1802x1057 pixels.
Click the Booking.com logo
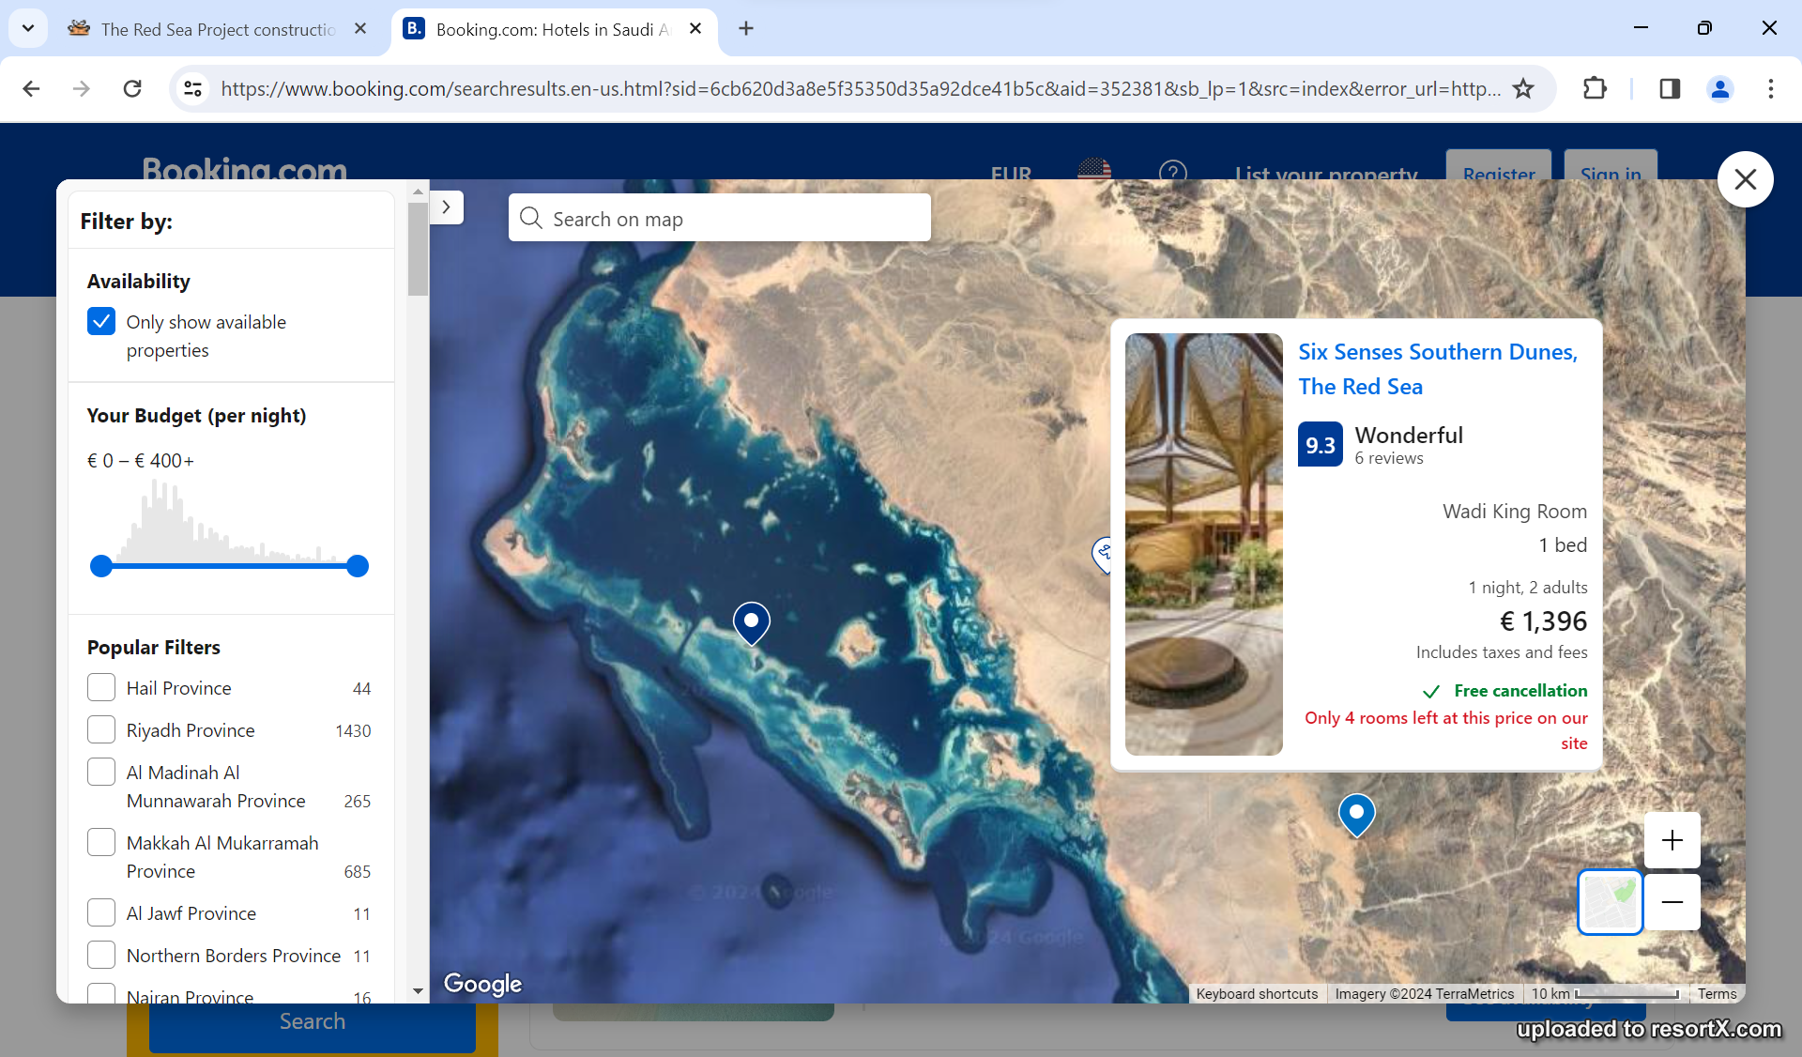tap(245, 168)
